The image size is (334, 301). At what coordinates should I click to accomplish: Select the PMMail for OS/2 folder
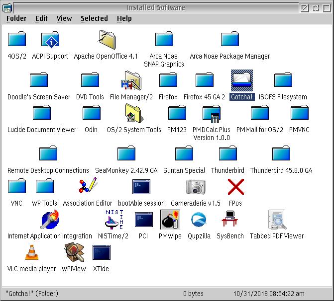pos(260,112)
